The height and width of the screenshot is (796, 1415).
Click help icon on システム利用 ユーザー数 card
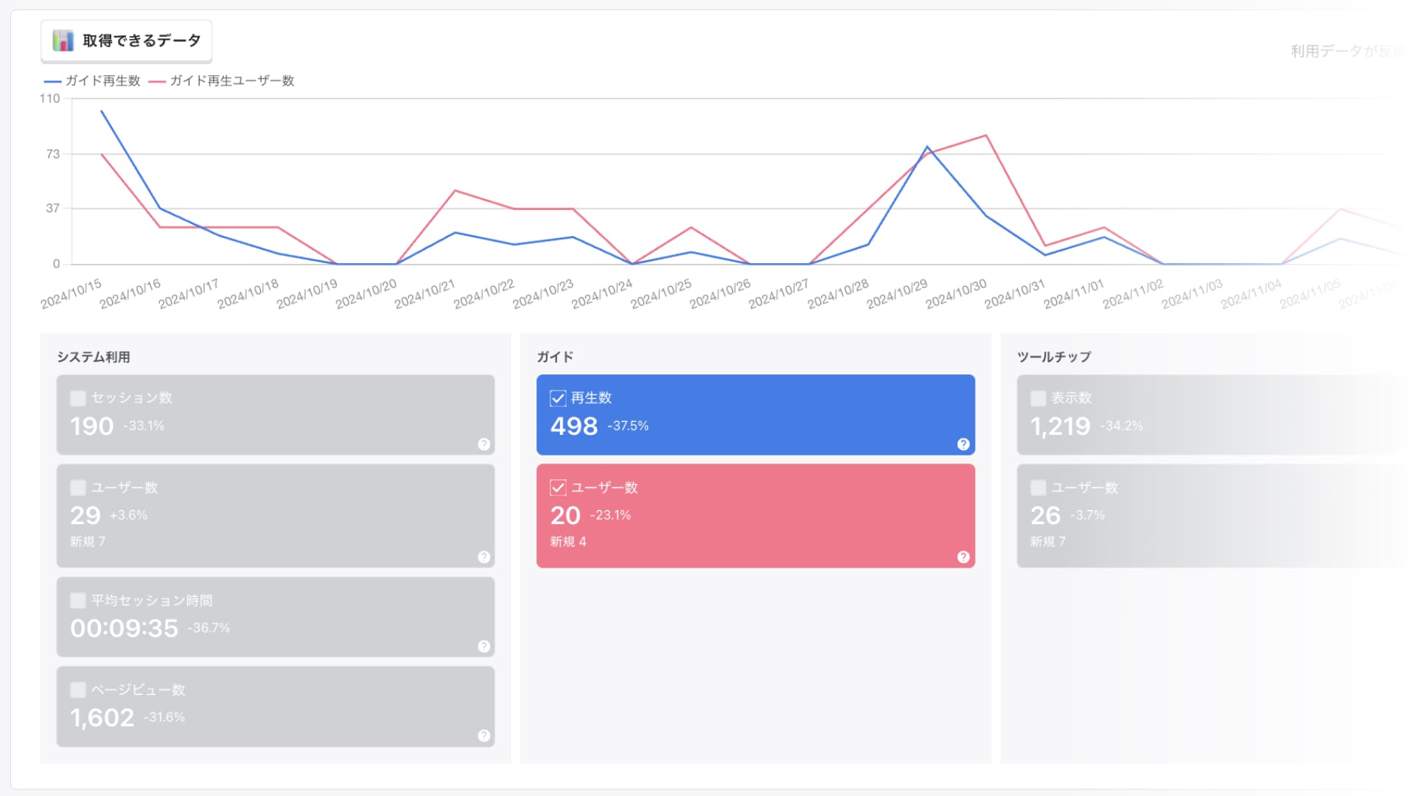483,556
